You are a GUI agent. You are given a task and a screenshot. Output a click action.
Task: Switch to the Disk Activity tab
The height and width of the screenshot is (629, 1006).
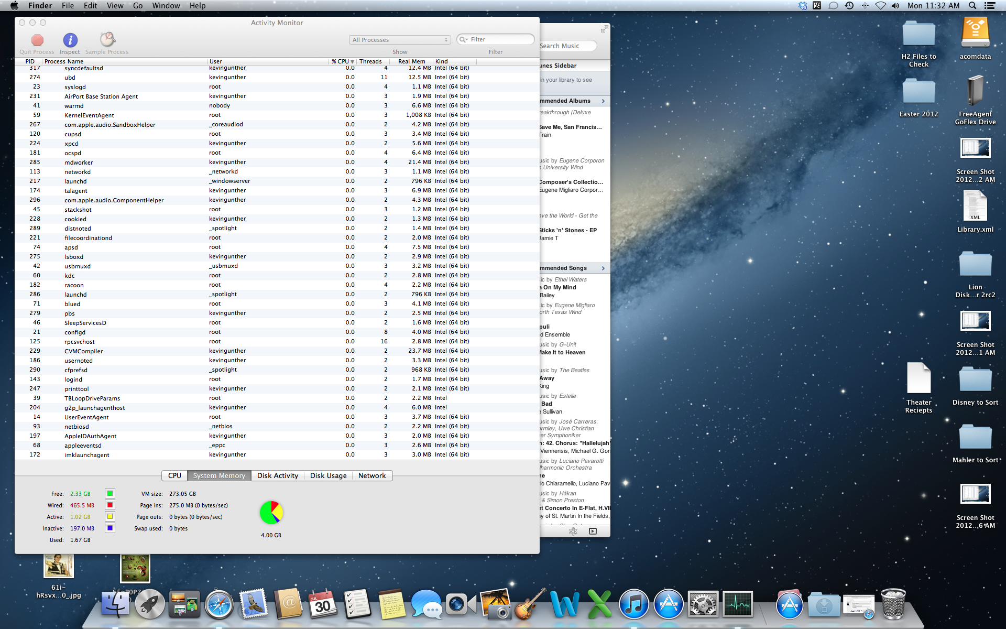pyautogui.click(x=277, y=475)
